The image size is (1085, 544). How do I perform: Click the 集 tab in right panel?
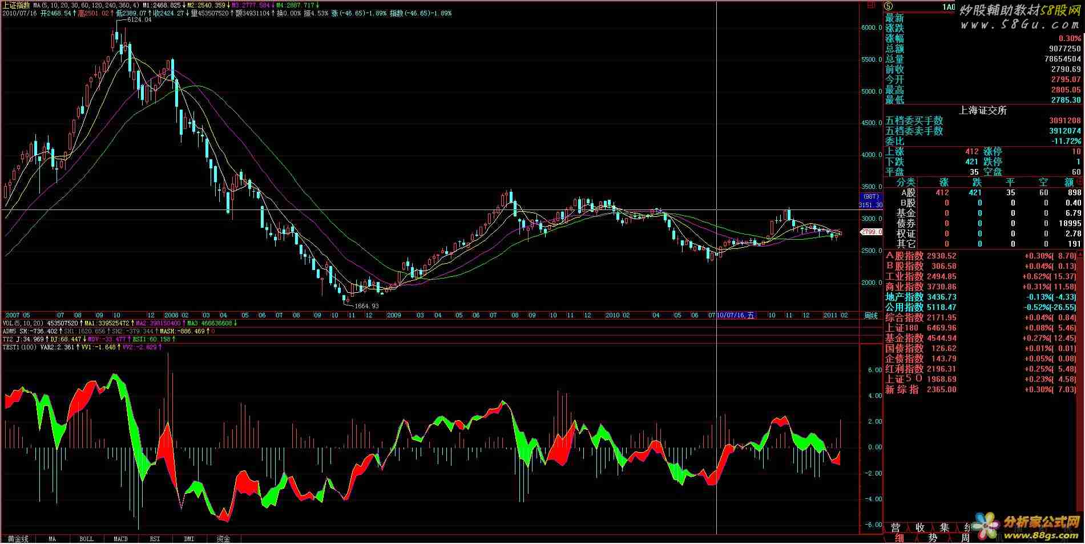tap(944, 527)
